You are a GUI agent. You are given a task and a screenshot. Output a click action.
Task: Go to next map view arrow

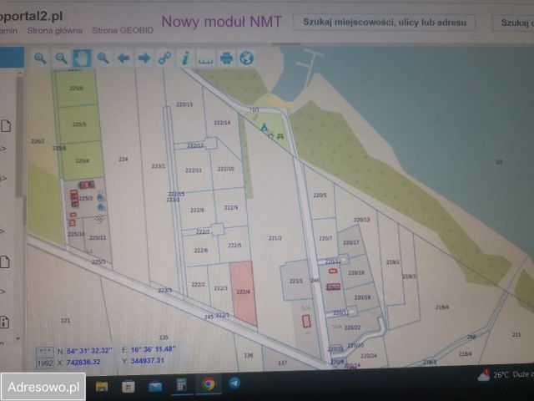[144, 58]
